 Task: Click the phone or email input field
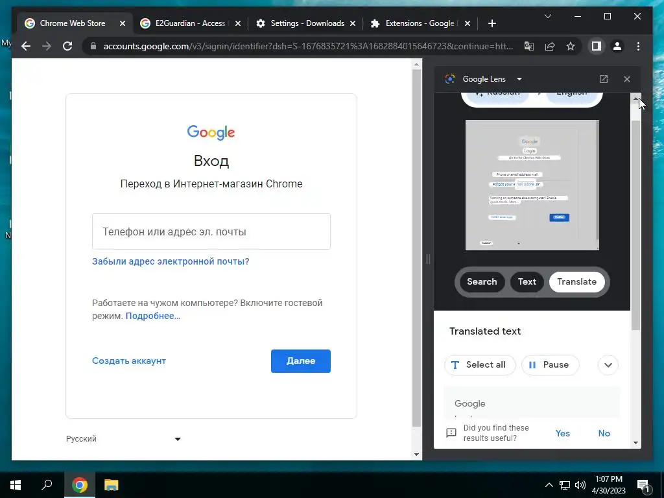point(211,231)
